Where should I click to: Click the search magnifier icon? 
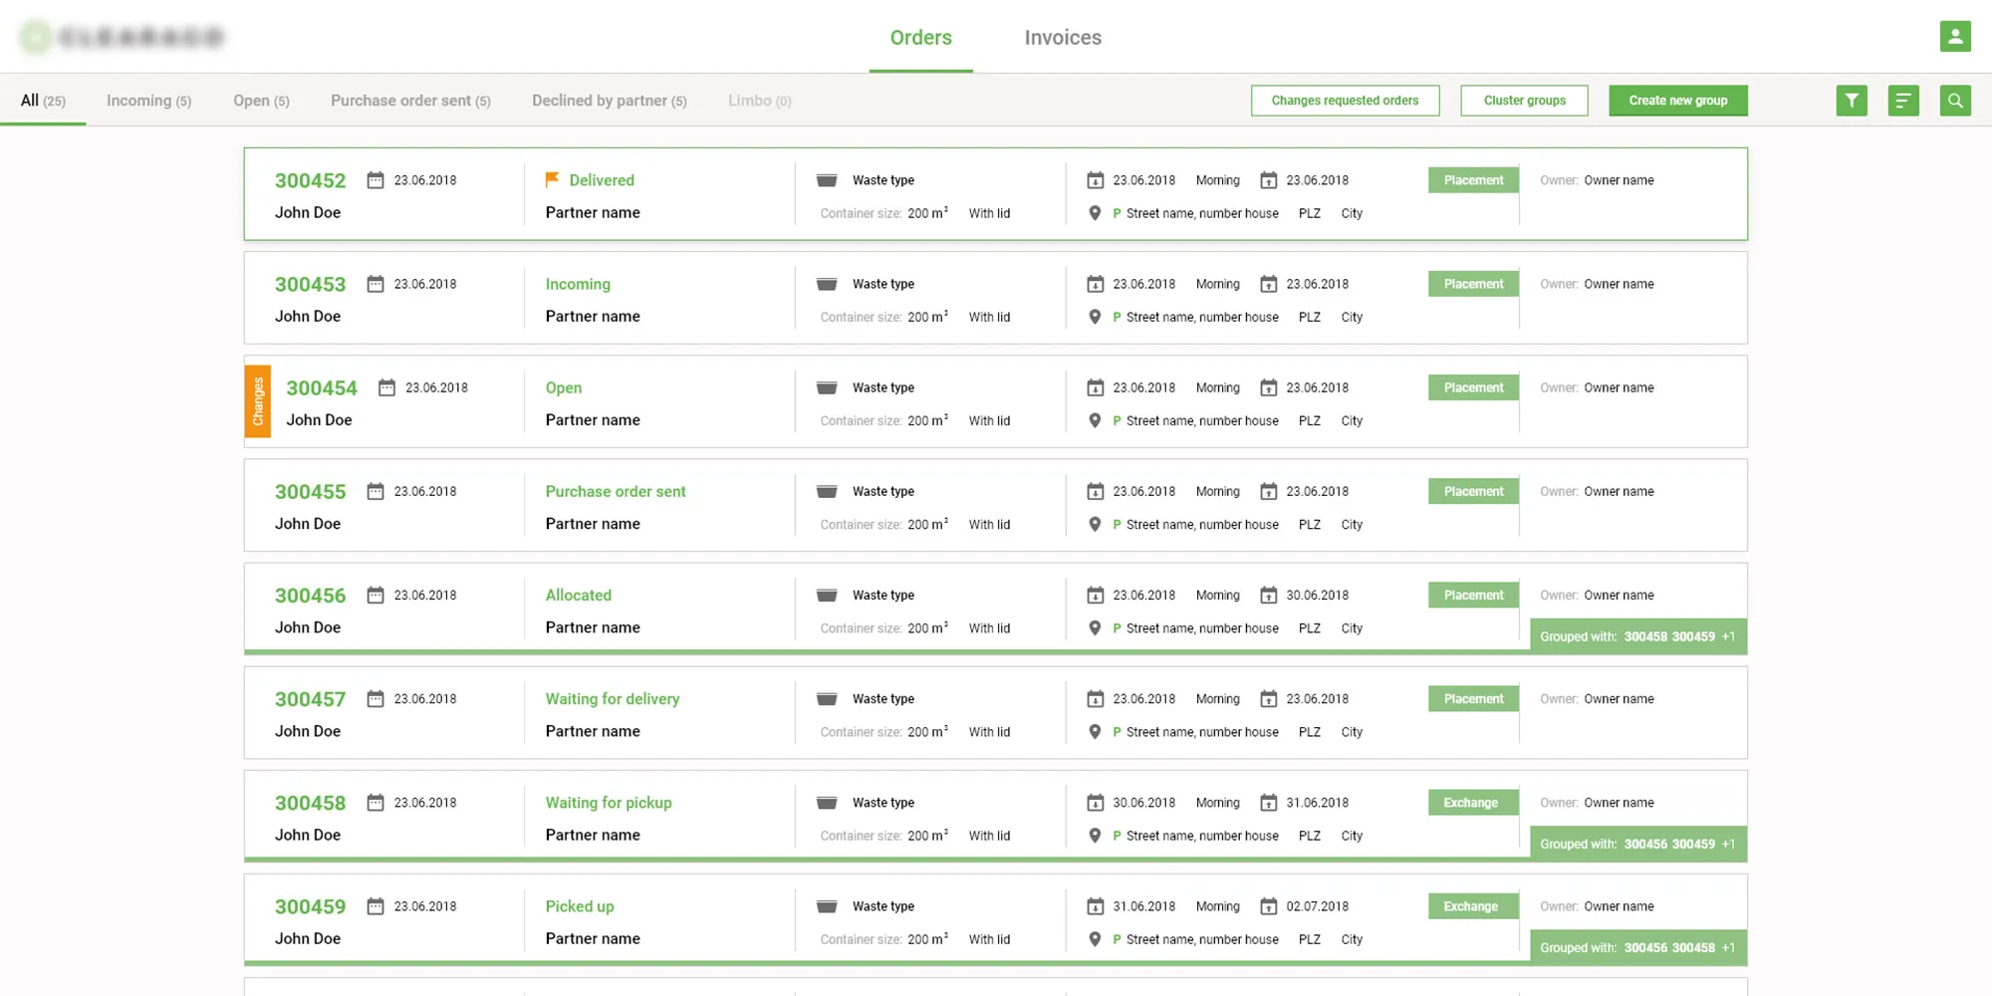click(x=1954, y=101)
